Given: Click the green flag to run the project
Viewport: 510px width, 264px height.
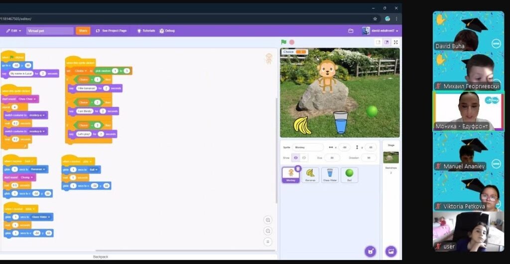Looking at the screenshot, I should 283,42.
